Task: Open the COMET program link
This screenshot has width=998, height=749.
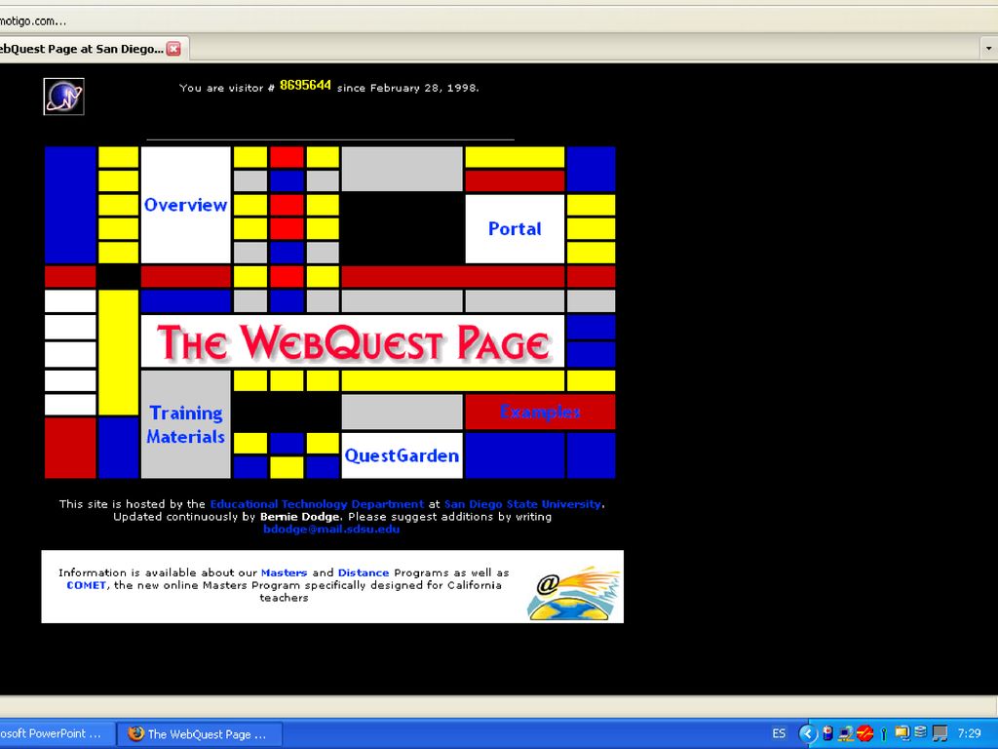Action: [x=87, y=585]
